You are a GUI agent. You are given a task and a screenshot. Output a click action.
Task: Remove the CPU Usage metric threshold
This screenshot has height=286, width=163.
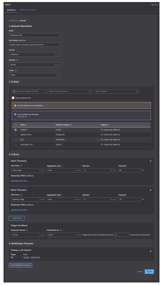pos(150,161)
